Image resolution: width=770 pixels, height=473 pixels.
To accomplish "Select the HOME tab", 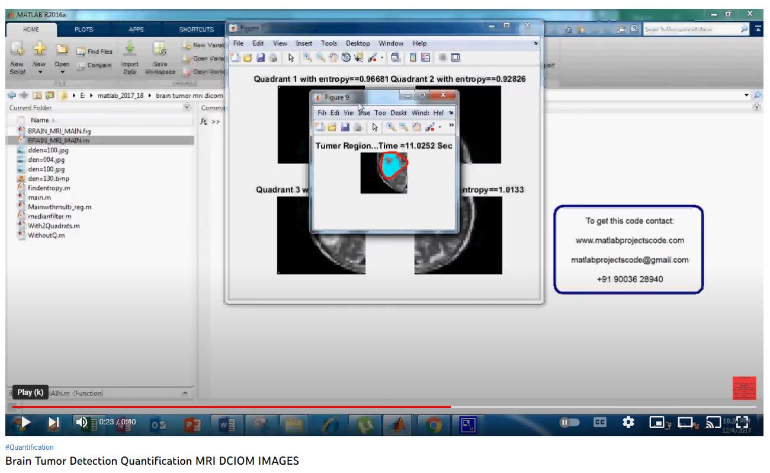I will (31, 30).
